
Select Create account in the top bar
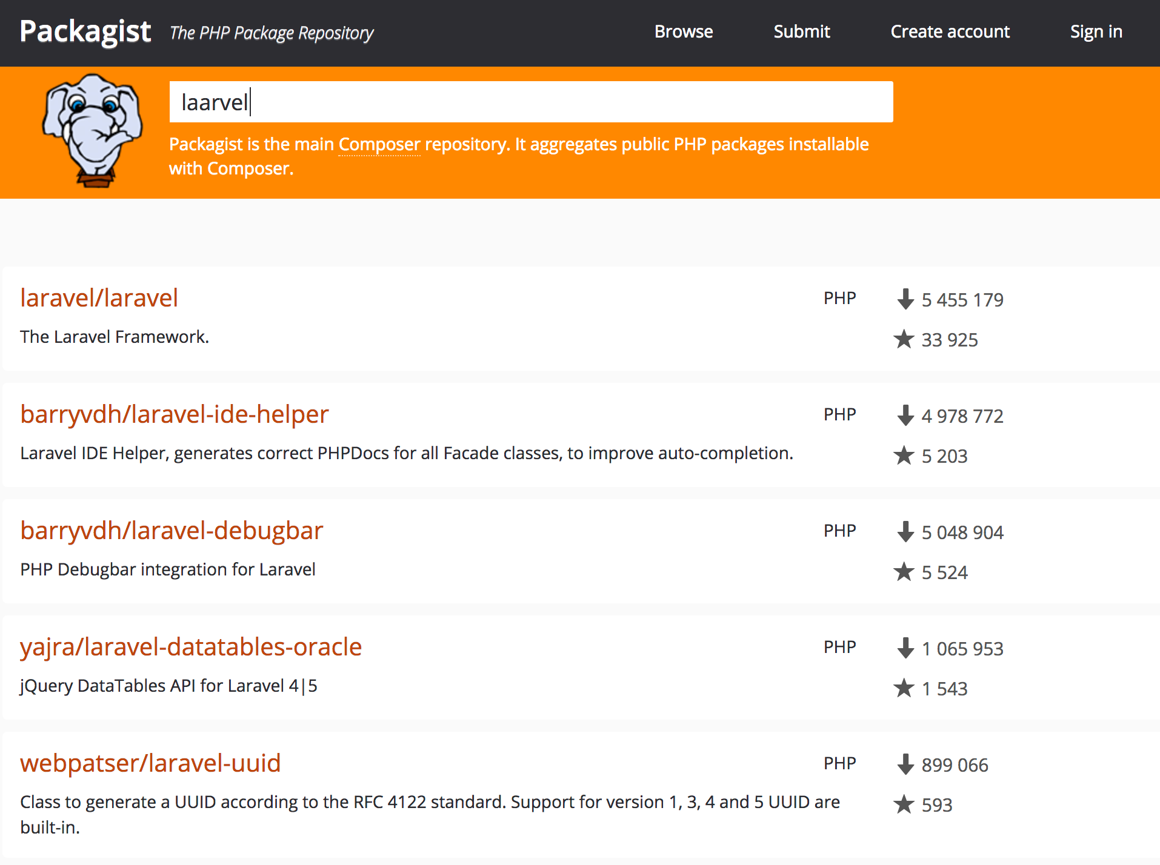point(950,31)
